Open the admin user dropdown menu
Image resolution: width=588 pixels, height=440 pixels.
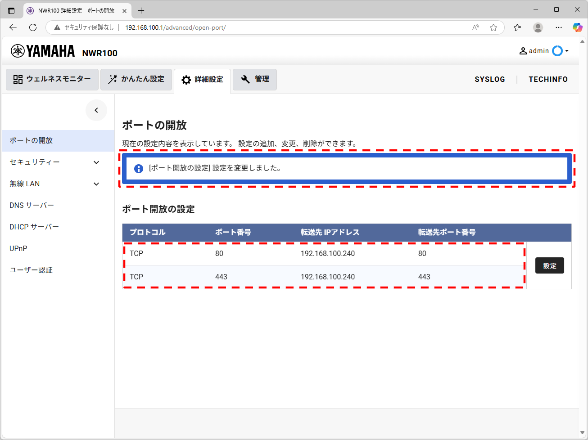click(x=544, y=51)
